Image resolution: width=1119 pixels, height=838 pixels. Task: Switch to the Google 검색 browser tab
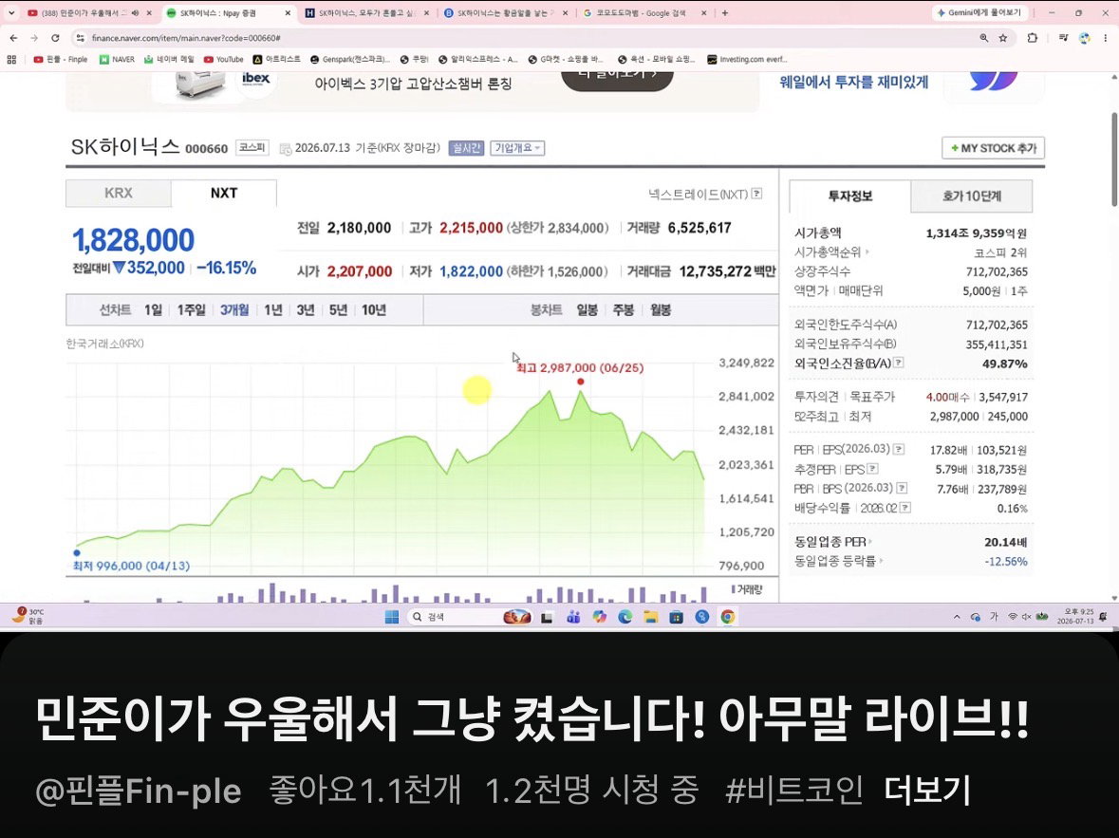click(644, 13)
